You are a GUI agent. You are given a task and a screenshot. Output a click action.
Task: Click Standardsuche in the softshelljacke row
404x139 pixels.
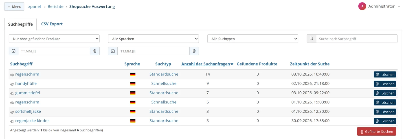164,111
